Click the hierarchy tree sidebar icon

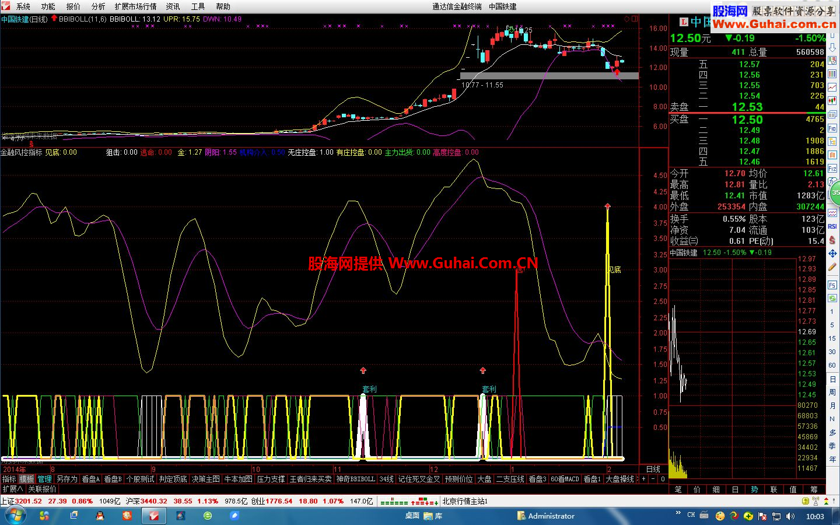(832, 141)
